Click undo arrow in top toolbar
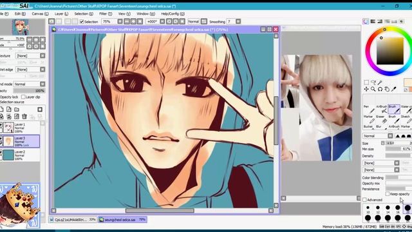The image size is (412, 232). 51,21
